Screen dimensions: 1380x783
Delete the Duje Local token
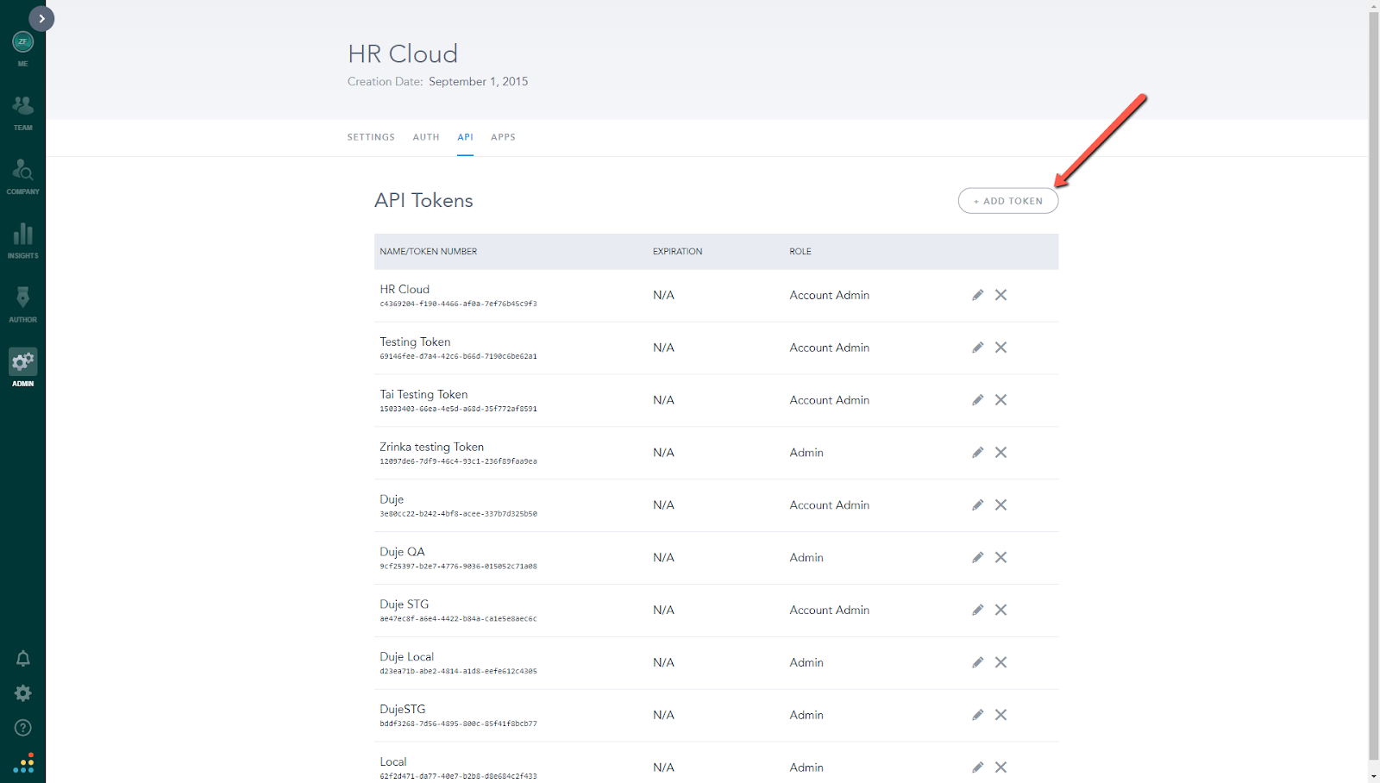[x=1000, y=663]
